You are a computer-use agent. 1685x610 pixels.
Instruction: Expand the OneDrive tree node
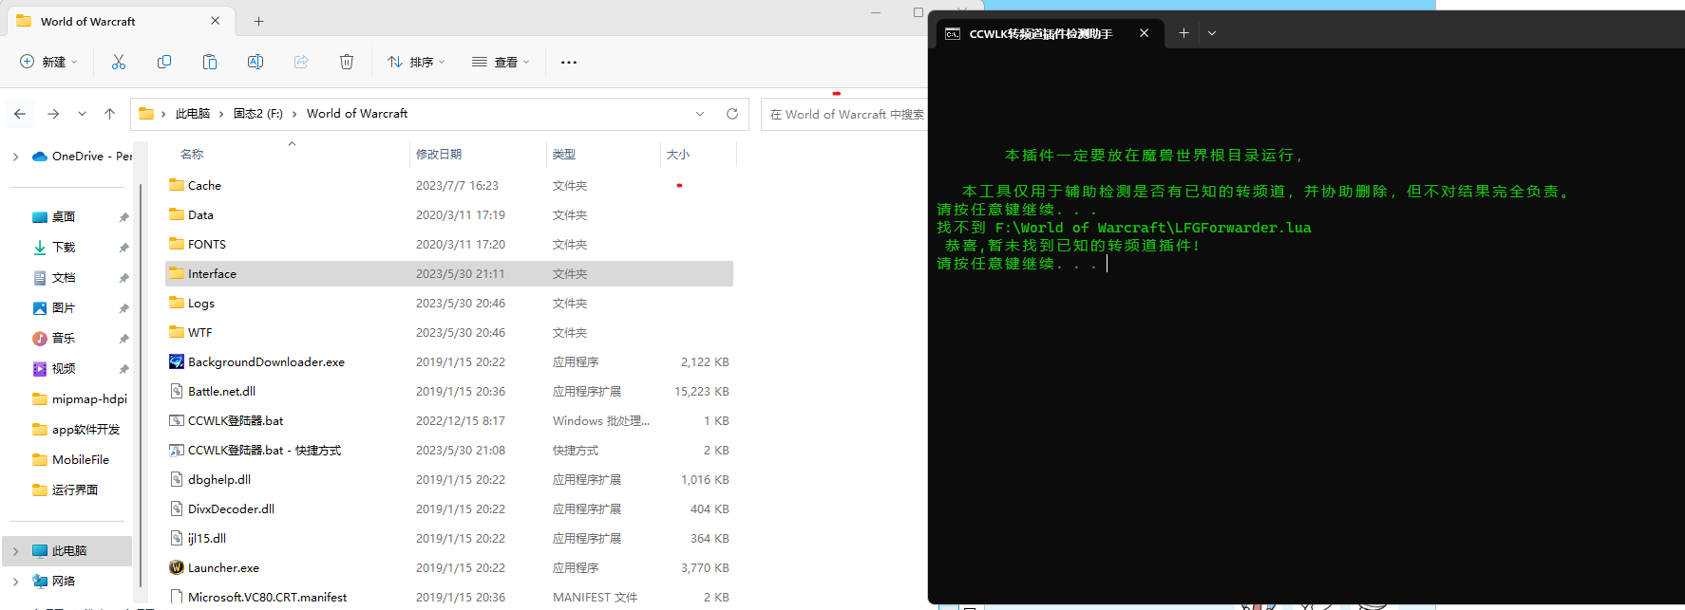pyautogui.click(x=15, y=157)
